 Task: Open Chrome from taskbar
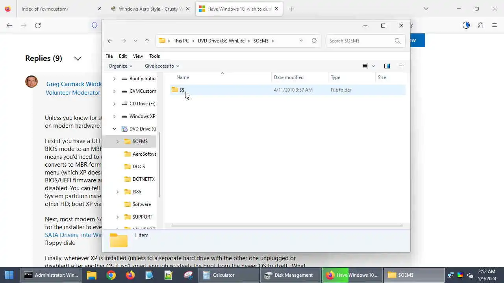pyautogui.click(x=111, y=275)
